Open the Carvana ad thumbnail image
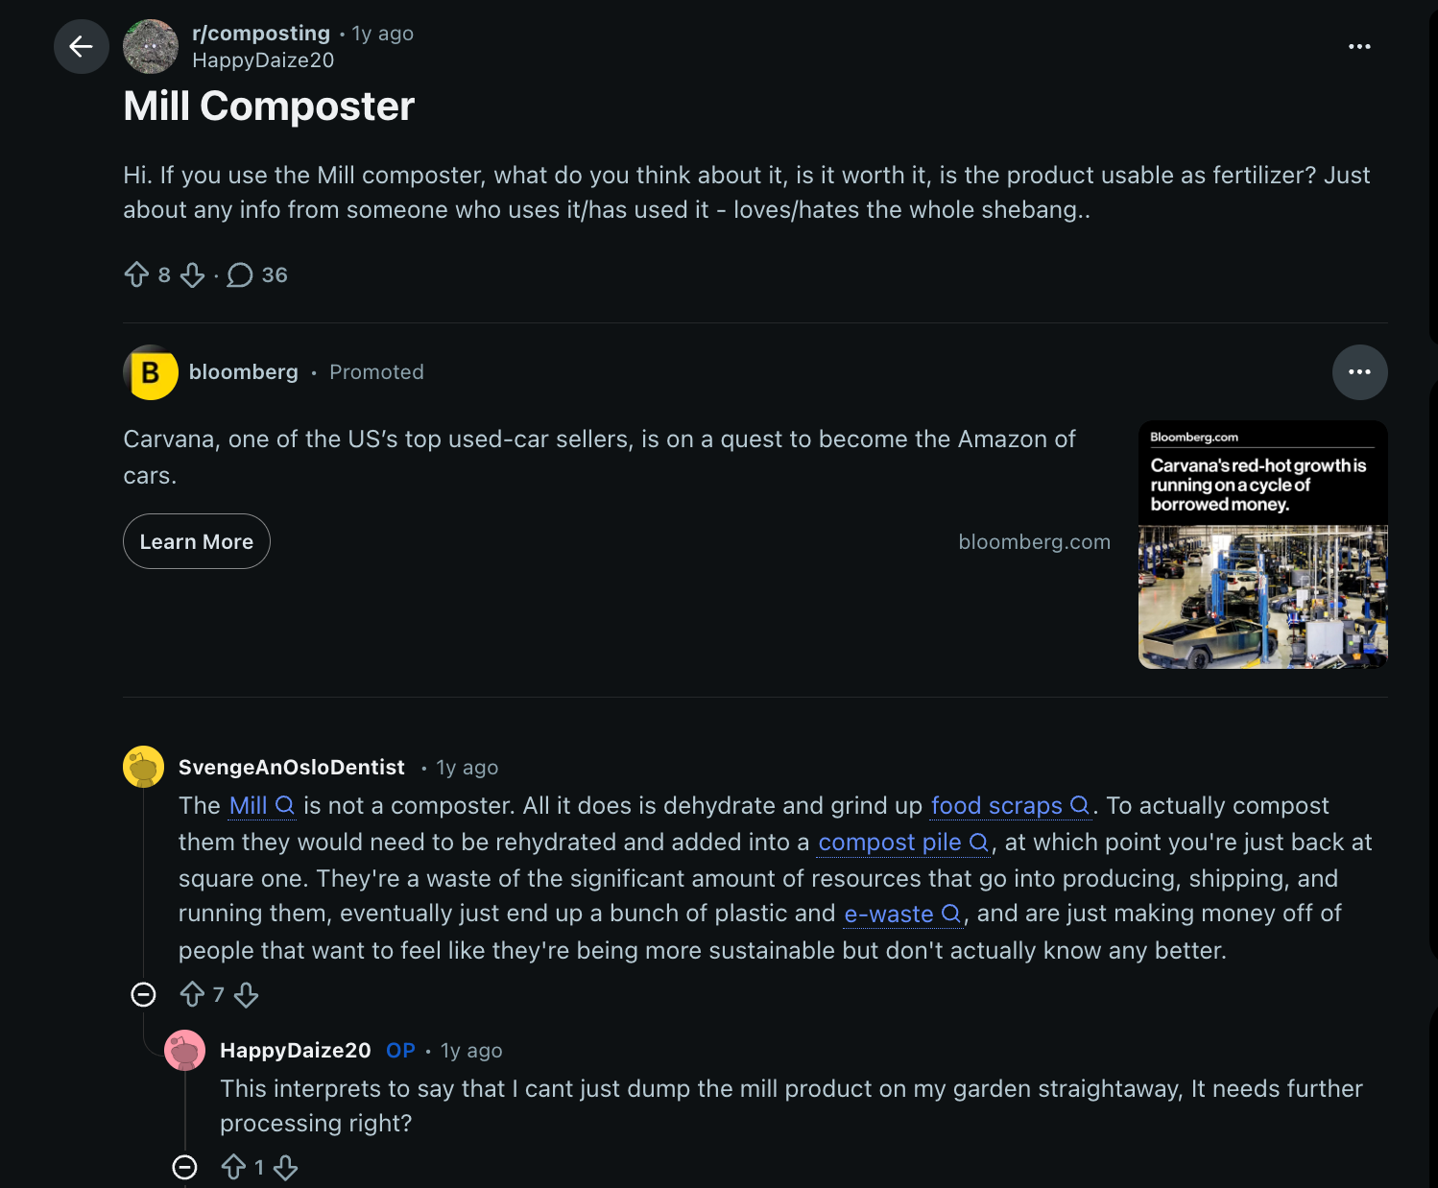Screen dimensions: 1438x1188 click(x=1262, y=545)
